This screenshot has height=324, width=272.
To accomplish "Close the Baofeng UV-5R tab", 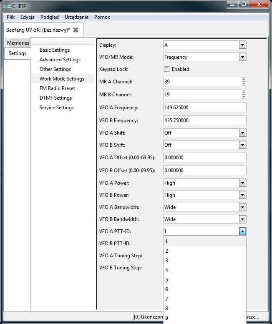I will click(x=76, y=30).
